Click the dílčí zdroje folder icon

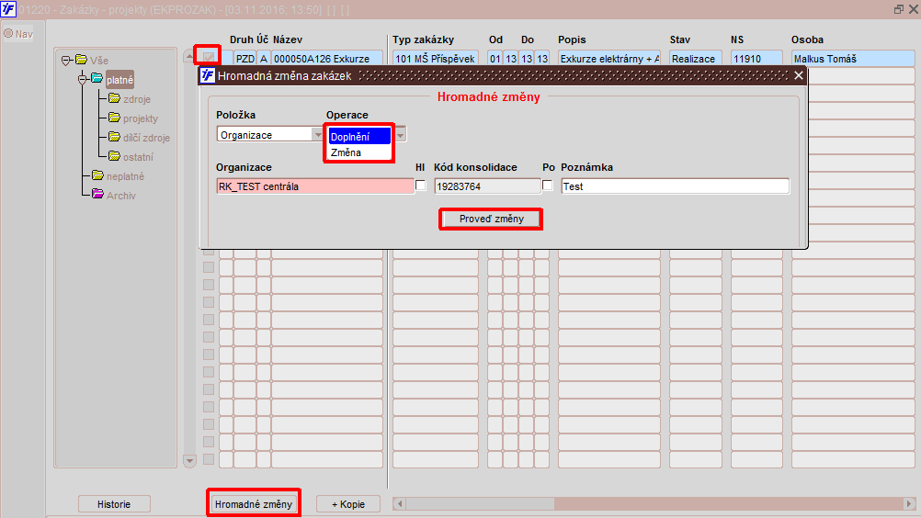click(114, 137)
